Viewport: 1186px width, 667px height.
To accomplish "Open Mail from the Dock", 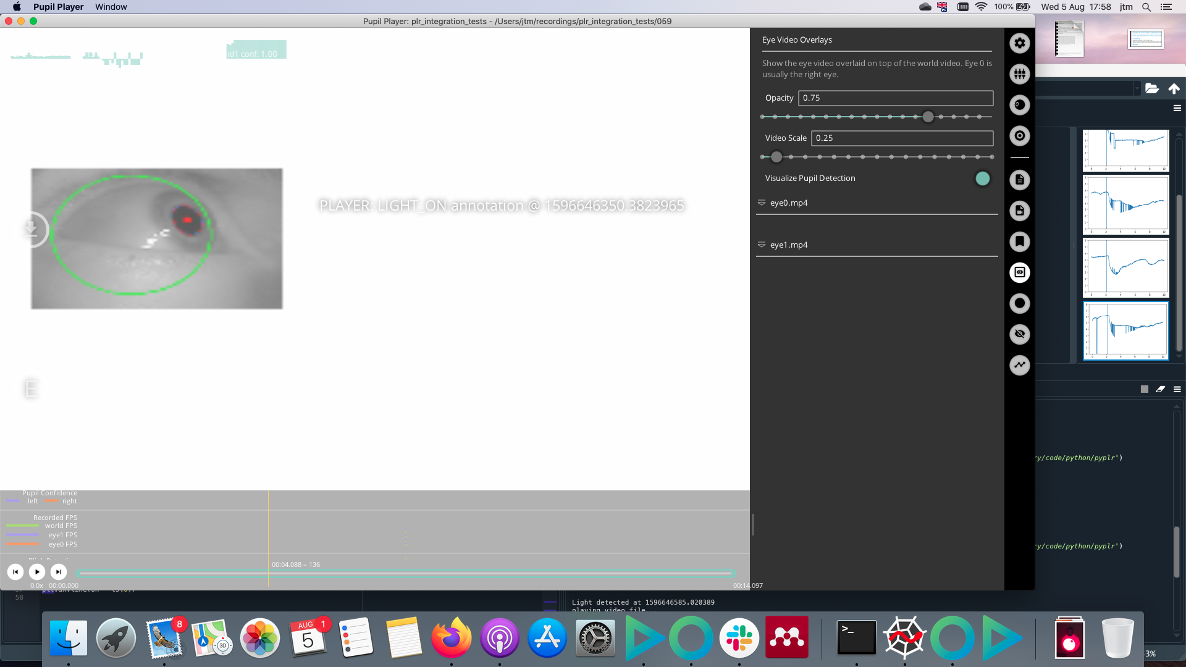I will pyautogui.click(x=164, y=637).
